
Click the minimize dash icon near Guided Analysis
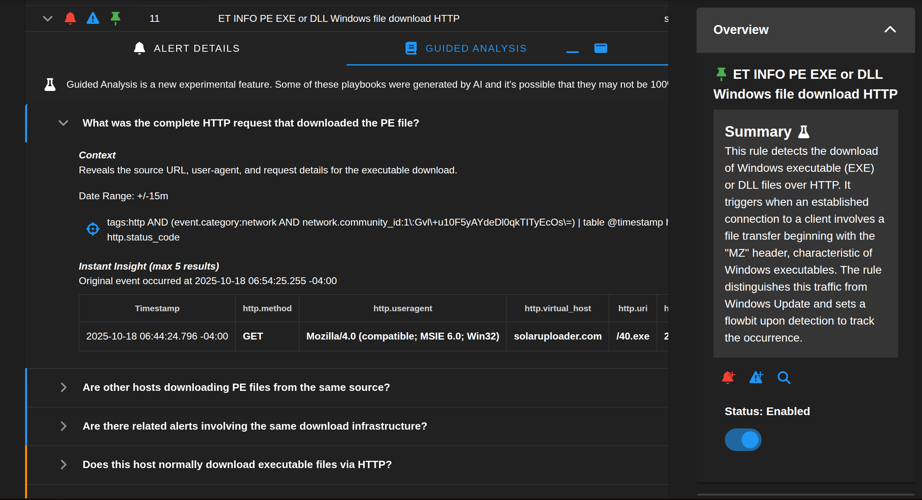[x=573, y=51]
